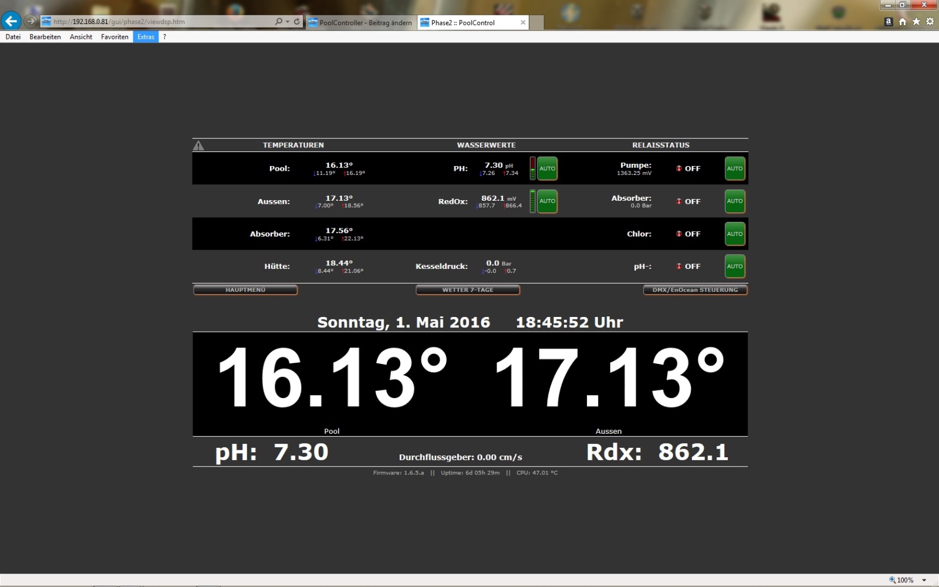Click the search magnifier in address bar
This screenshot has width=939, height=587.
[279, 22]
